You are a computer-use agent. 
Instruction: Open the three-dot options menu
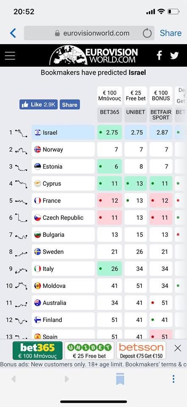[x=173, y=379]
